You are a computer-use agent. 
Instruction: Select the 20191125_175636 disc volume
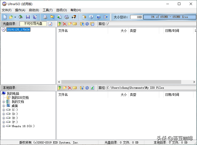18,30
